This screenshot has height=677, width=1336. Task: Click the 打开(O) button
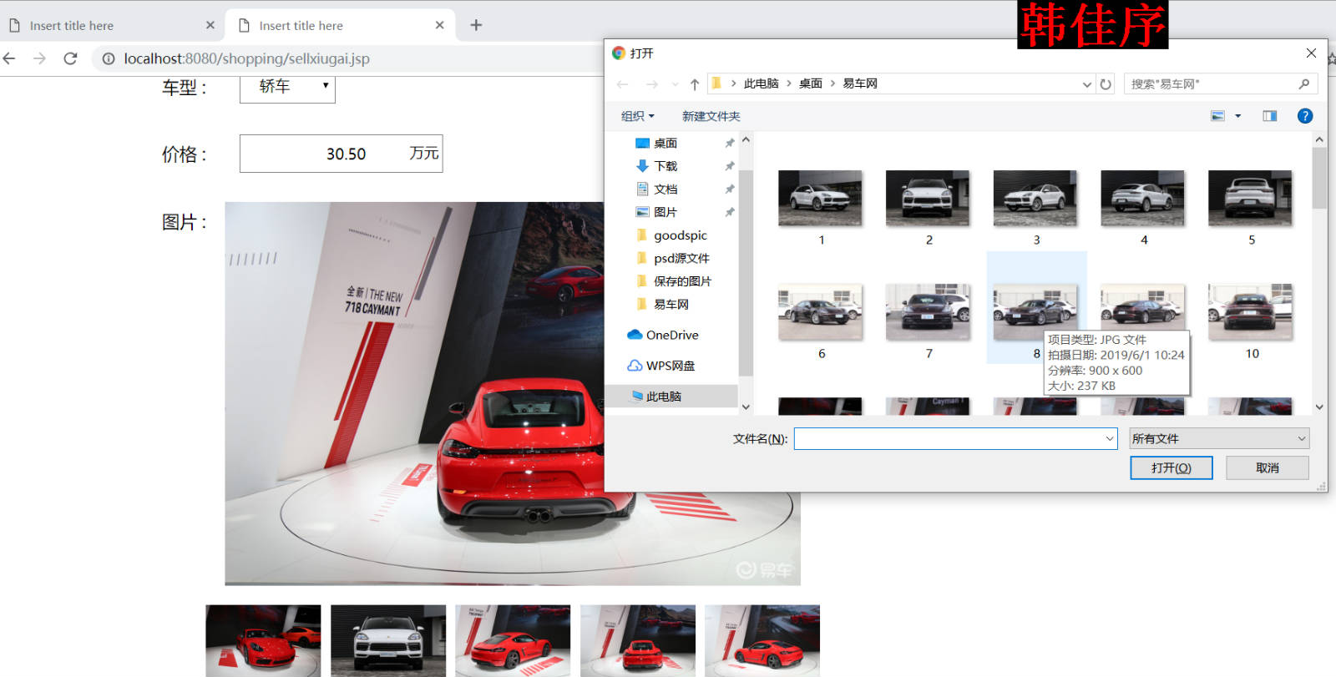[1171, 467]
